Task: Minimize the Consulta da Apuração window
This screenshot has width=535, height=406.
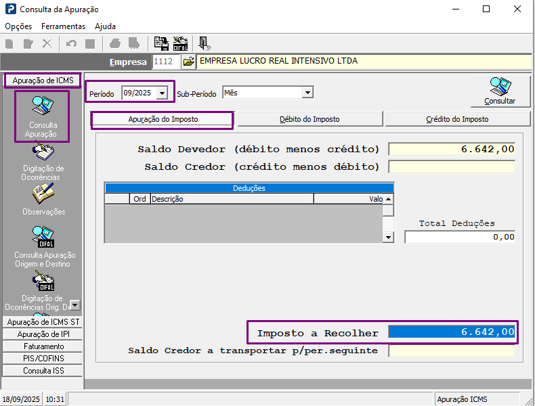Action: pyautogui.click(x=456, y=9)
